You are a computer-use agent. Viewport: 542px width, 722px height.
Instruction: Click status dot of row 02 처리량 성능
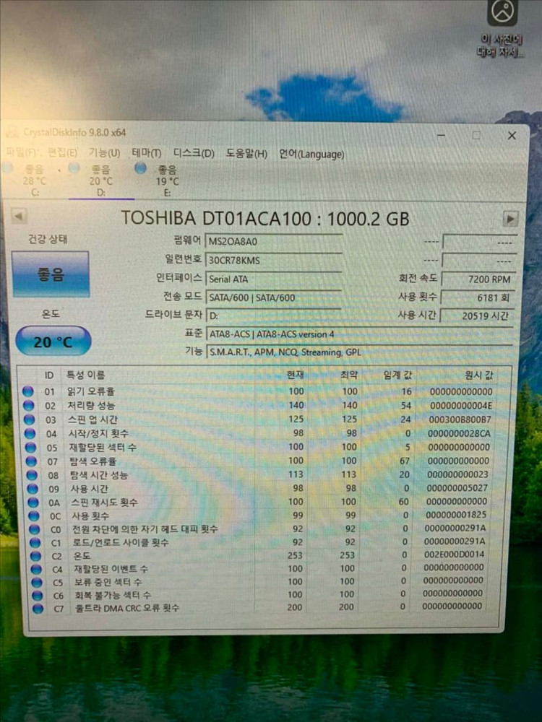point(29,406)
